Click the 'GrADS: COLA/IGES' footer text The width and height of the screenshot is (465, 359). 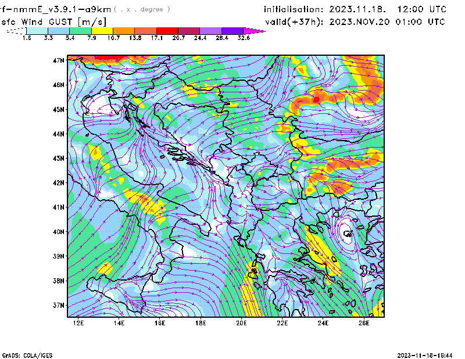[x=27, y=356]
